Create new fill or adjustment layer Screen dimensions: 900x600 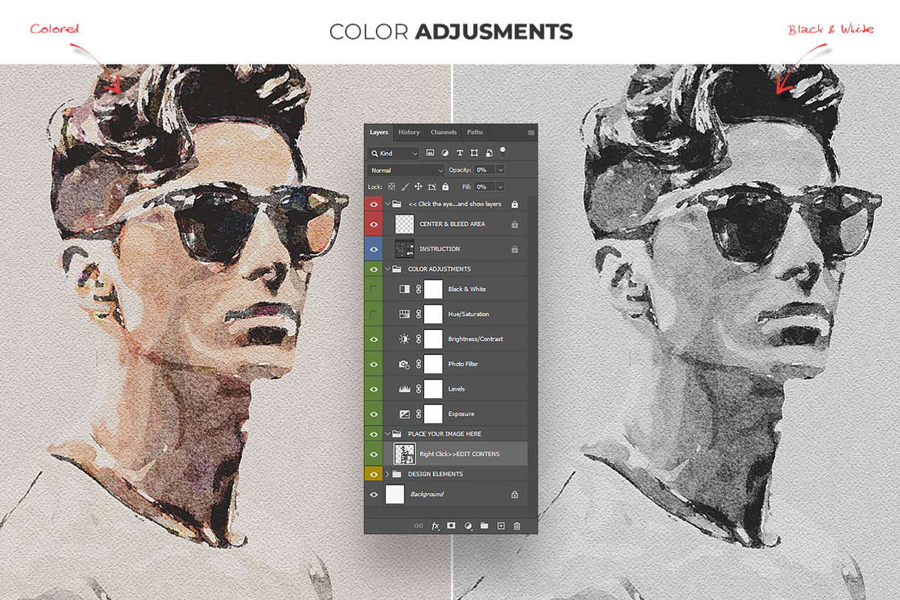(468, 526)
